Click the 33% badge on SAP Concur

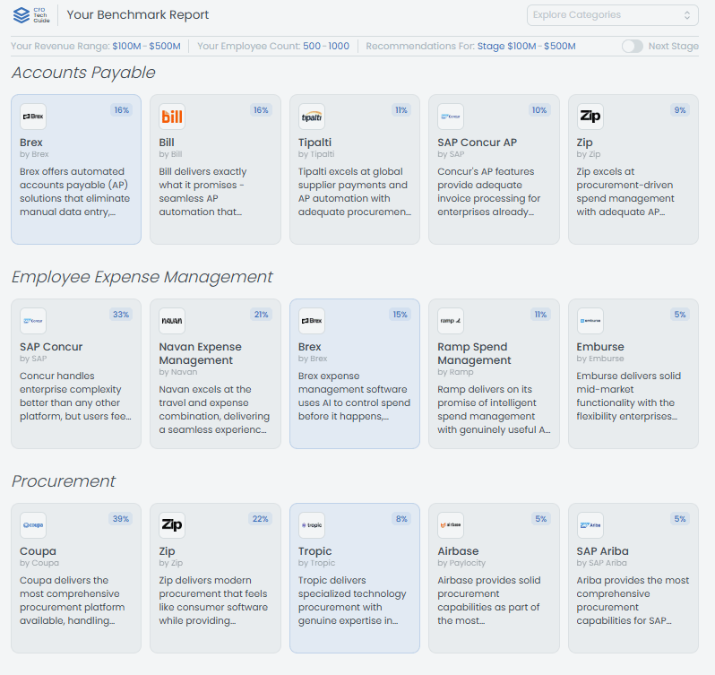120,315
